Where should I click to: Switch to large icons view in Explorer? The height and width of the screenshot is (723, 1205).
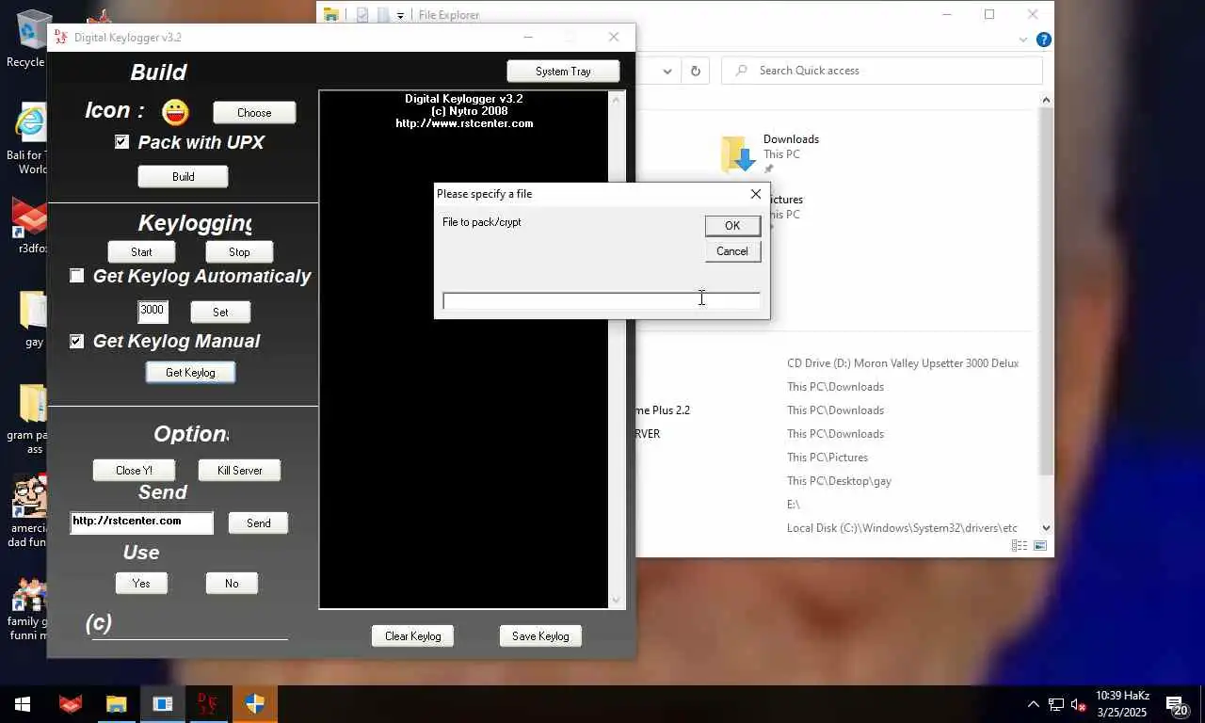[1040, 546]
